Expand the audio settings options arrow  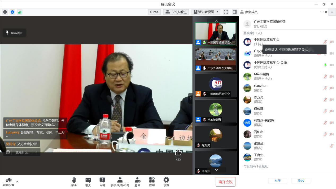tap(17, 182)
